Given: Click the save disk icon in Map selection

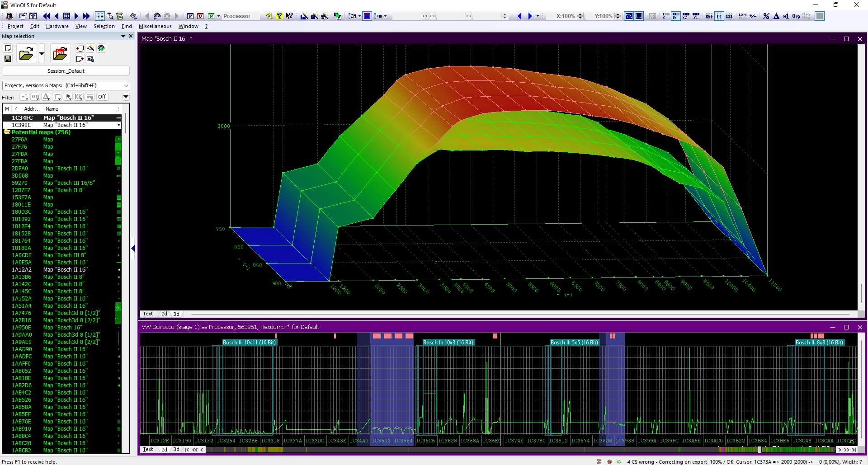Looking at the screenshot, I should click(x=8, y=59).
